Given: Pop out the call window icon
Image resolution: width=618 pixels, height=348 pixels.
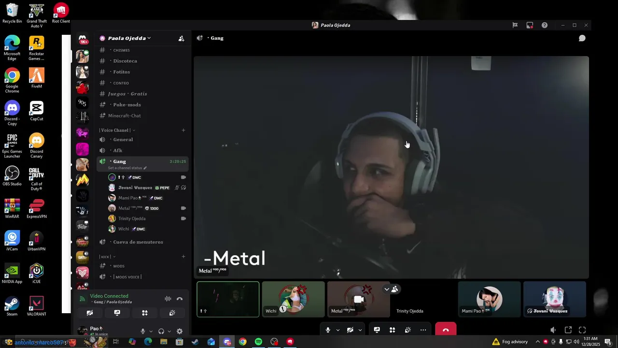Looking at the screenshot, I should 568,330.
